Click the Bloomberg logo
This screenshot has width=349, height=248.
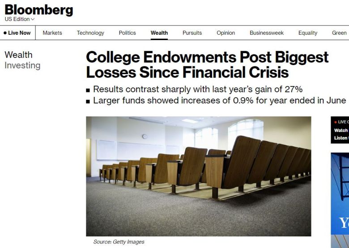(38, 10)
